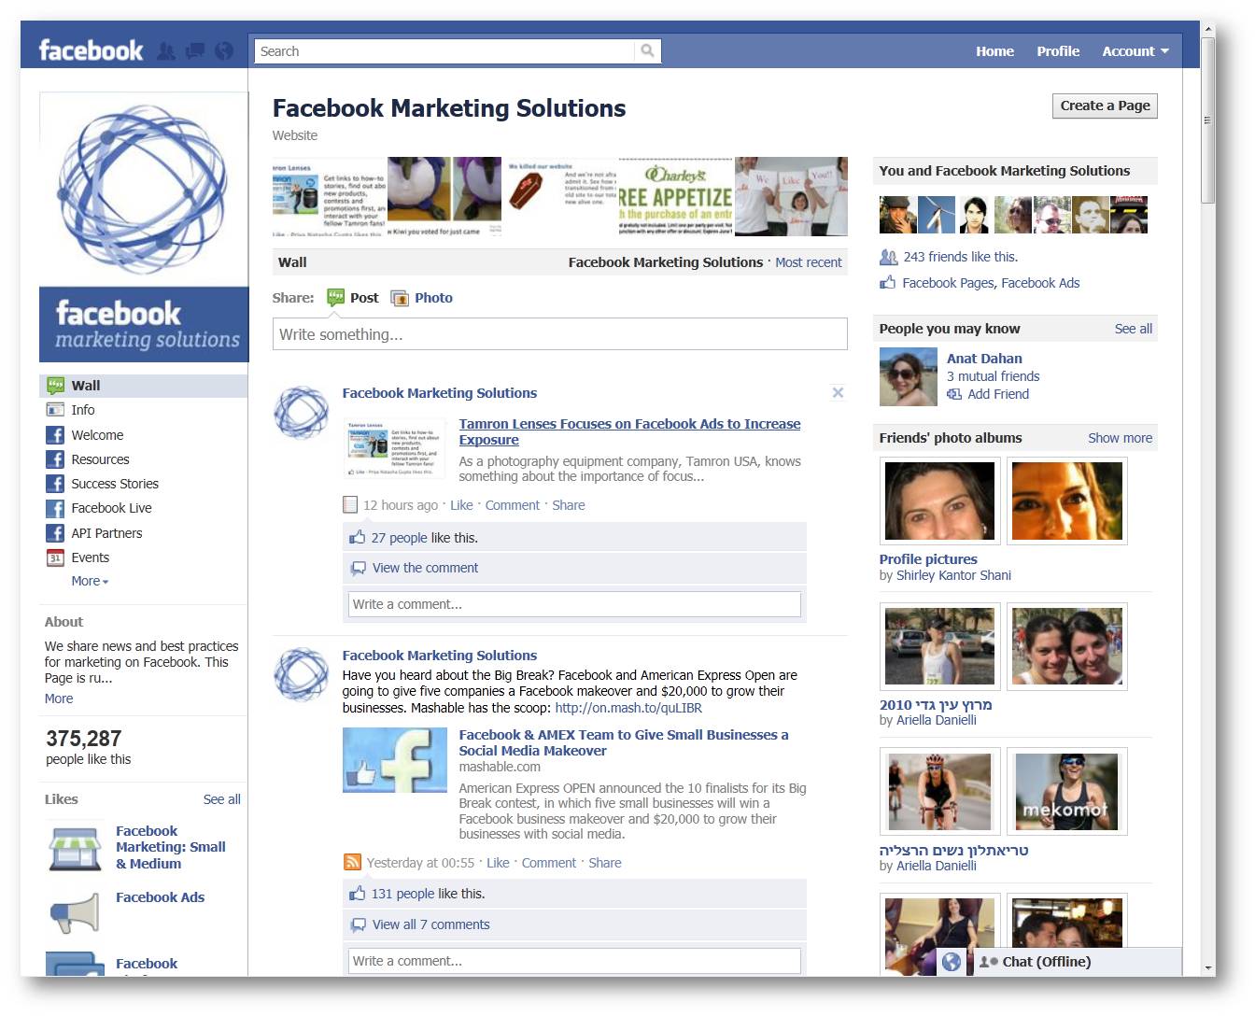The image size is (1255, 1016).
Task: Go to Home in top navigation
Action: 994,51
